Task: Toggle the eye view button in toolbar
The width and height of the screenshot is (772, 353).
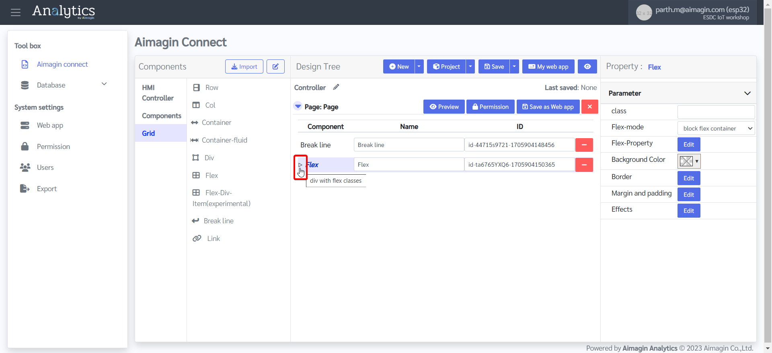Action: coord(587,67)
